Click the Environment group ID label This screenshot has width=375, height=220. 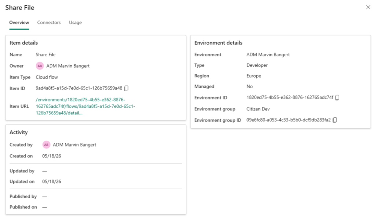[218, 120]
